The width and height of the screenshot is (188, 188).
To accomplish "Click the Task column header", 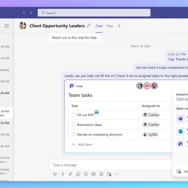I will tap(75, 106).
